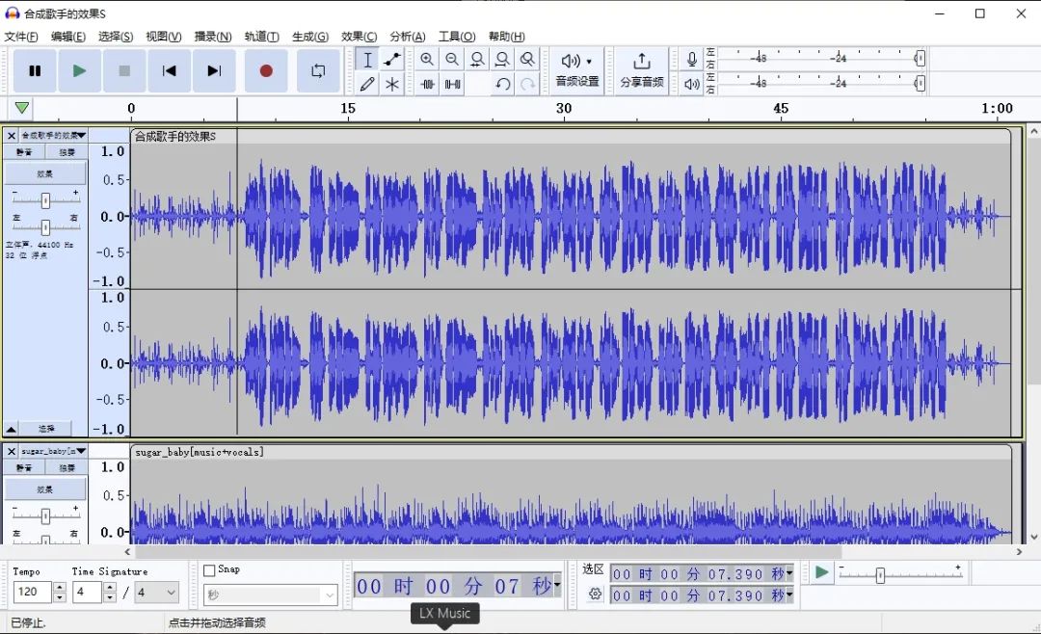The height and width of the screenshot is (634, 1041).
Task: Mute the 合成歌手的效果S track (静音)
Action: (23, 152)
